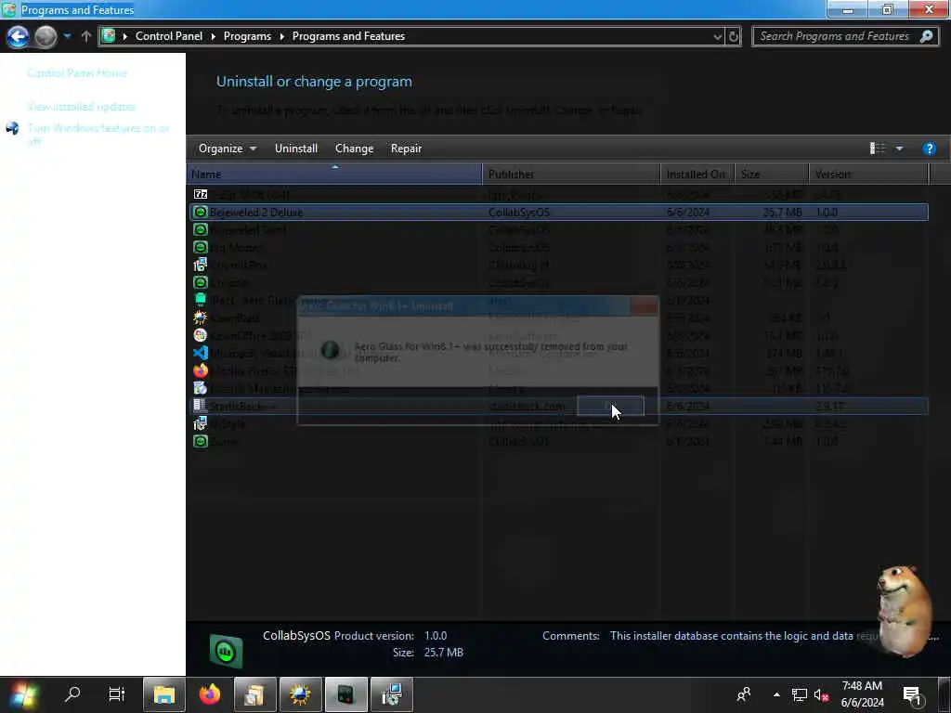Open taskbar Search magnifier
This screenshot has height=713, width=951.
pos(72,694)
